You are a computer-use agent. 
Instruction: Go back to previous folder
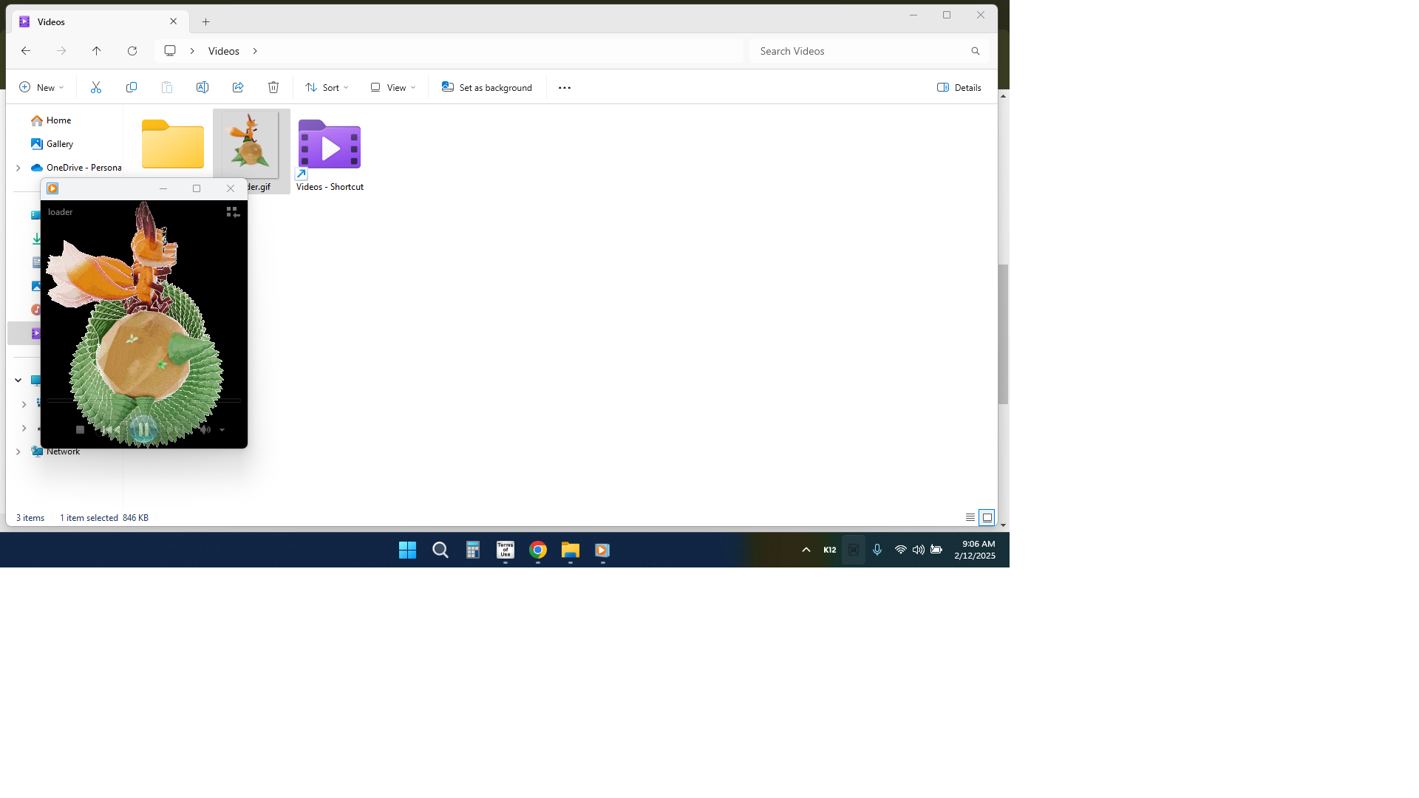point(26,51)
